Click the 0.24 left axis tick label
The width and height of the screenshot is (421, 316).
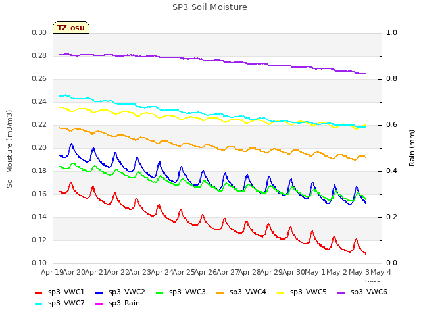coord(39,101)
